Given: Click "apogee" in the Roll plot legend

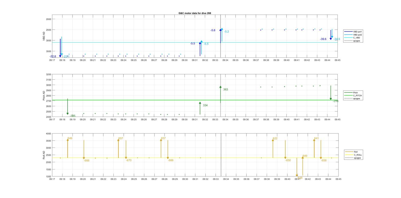Looking at the screenshot, I should point(353,158).
